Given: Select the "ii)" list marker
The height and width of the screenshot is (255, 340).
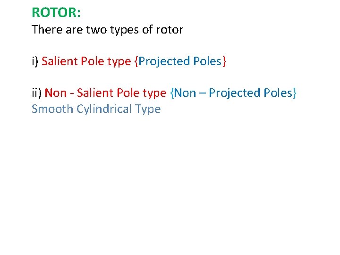Looking at the screenshot, I should coord(37,93).
